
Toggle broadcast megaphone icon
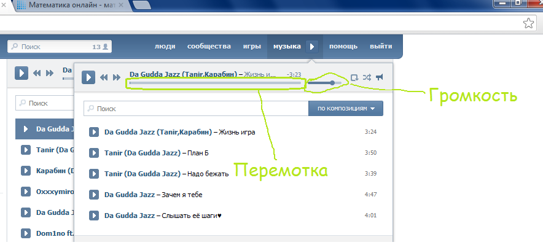[380, 77]
